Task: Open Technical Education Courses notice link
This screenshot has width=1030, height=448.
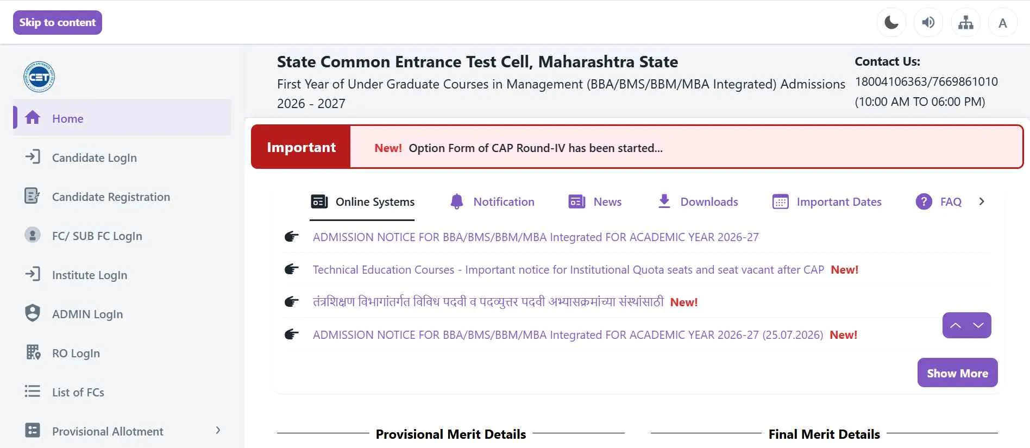Action: (568, 270)
